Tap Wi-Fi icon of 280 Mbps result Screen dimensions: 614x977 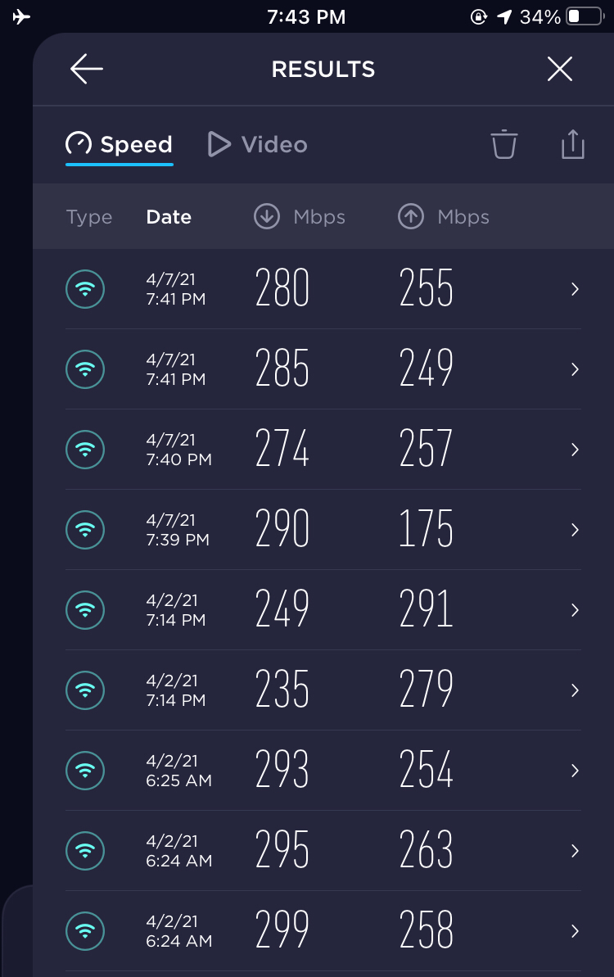[85, 289]
